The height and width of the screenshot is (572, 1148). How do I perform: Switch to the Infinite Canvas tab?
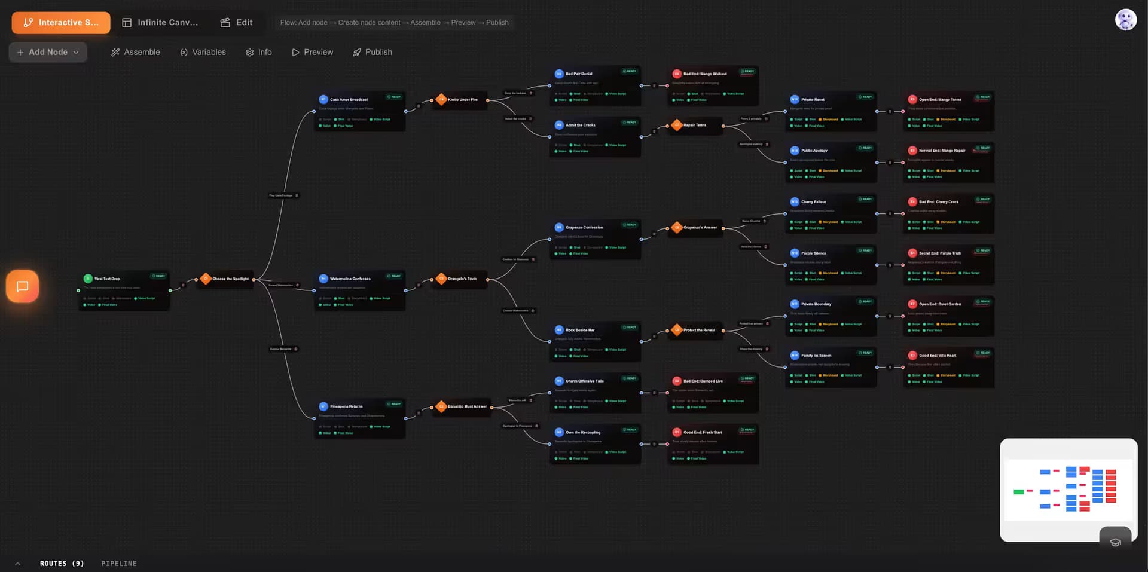160,23
